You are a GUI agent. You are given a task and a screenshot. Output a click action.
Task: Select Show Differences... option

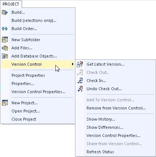point(105,127)
